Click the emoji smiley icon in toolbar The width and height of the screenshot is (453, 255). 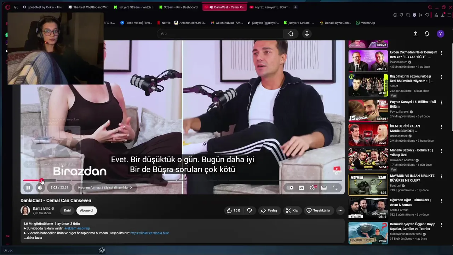pyautogui.click(x=395, y=15)
